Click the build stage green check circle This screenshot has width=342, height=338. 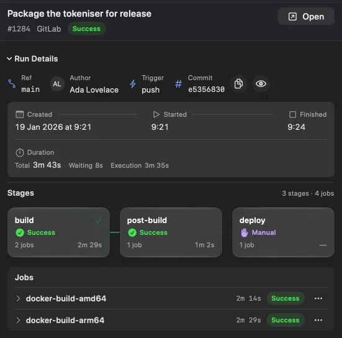point(20,232)
